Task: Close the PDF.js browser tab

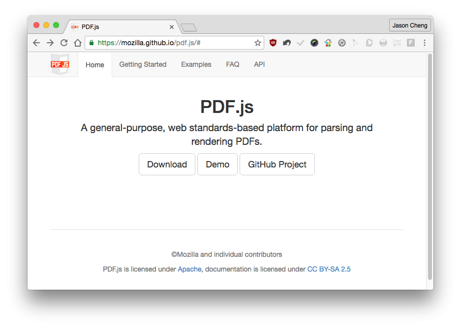Action: [172, 27]
